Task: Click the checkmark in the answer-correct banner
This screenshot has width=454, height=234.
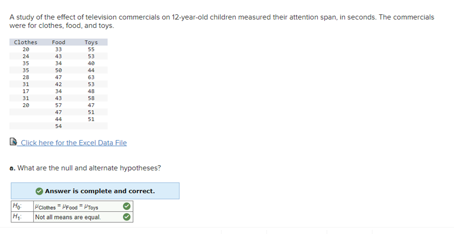Action: (39, 191)
